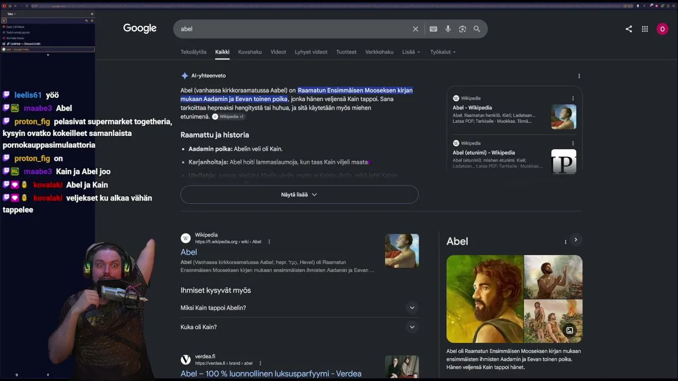Search by image with the camera icon
This screenshot has width=678, height=381.
(462, 29)
